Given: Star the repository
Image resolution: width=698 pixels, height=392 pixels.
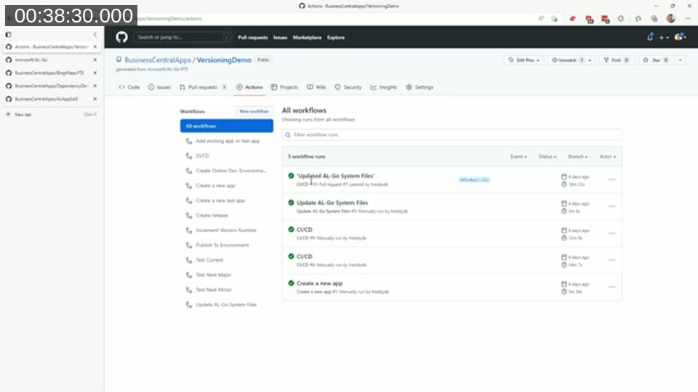Looking at the screenshot, I should (656, 60).
